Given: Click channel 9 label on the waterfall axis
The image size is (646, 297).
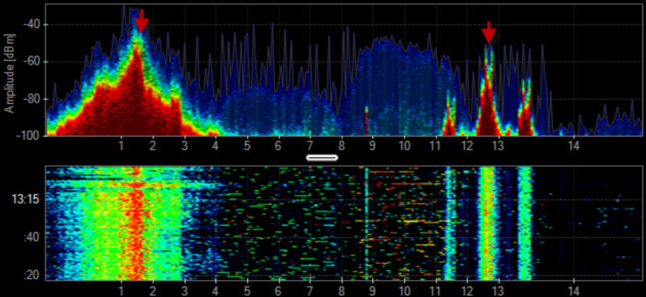Looking at the screenshot, I should (372, 291).
